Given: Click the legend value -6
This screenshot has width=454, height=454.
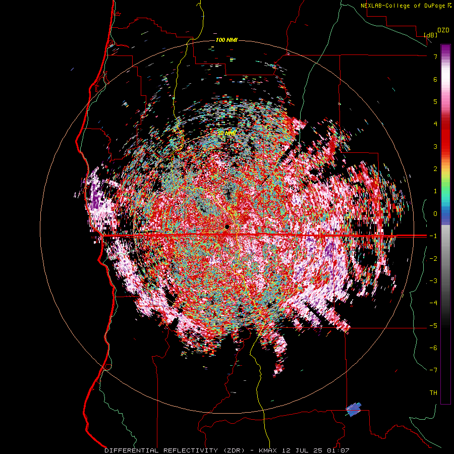Looking at the screenshot, I should click(433, 348).
